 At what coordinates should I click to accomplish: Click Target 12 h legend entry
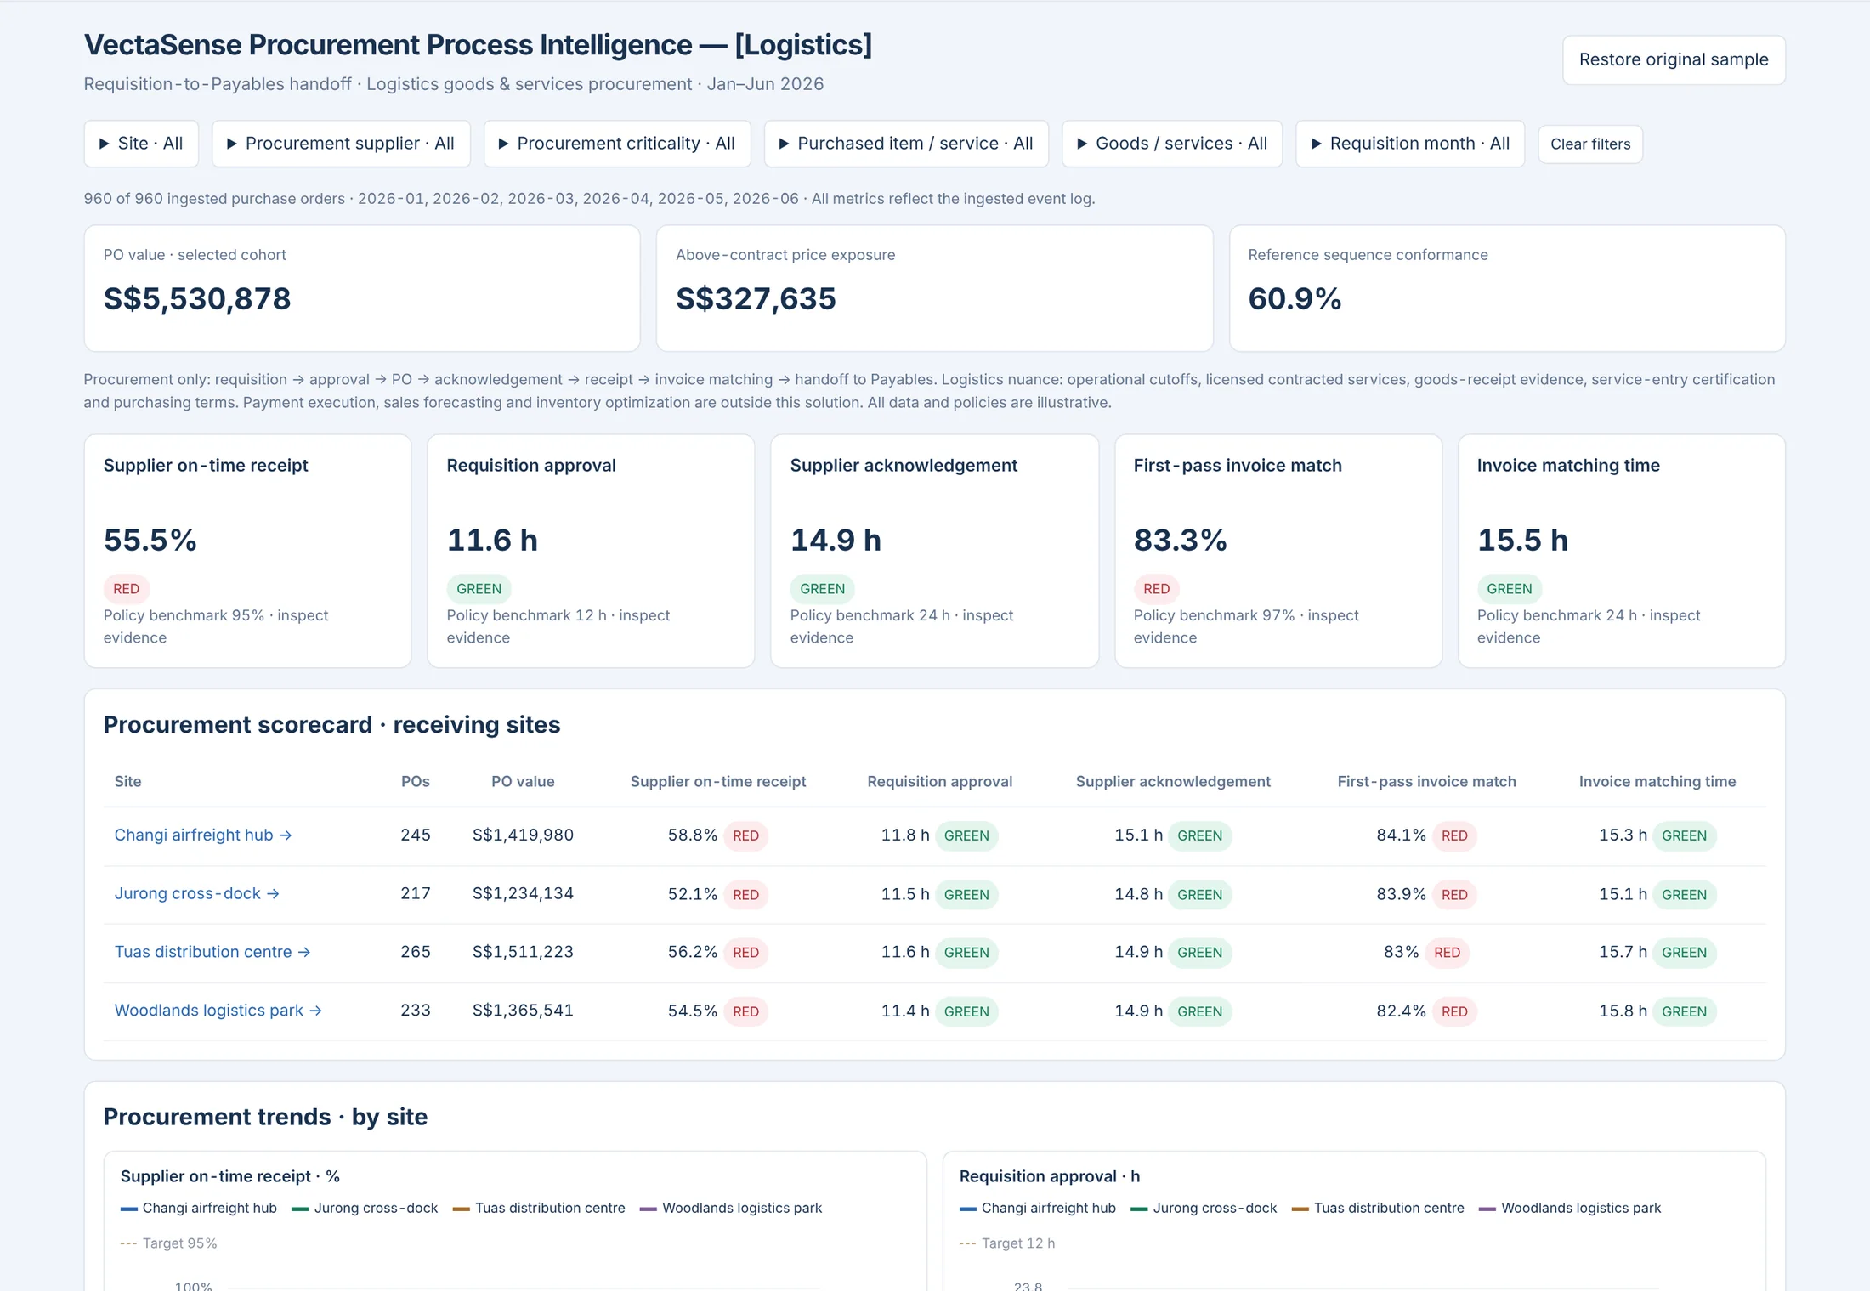[x=1007, y=1243]
